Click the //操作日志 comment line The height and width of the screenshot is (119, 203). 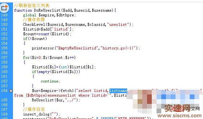coord(34,109)
